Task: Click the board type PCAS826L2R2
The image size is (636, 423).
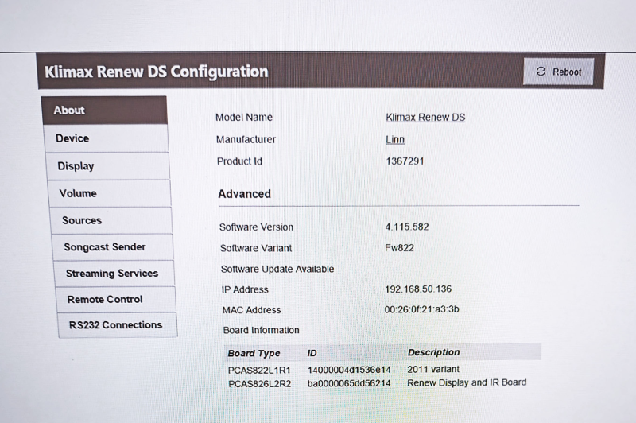Action: coord(260,383)
